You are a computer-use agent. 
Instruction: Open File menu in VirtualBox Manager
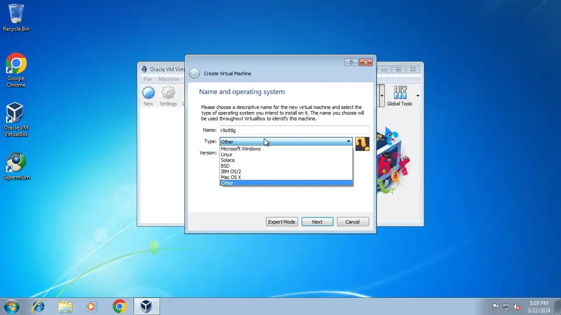click(x=148, y=79)
